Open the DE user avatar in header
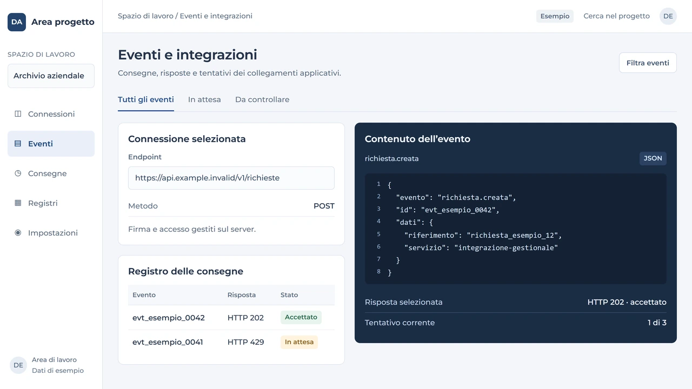This screenshot has width=692, height=389. 668,16
